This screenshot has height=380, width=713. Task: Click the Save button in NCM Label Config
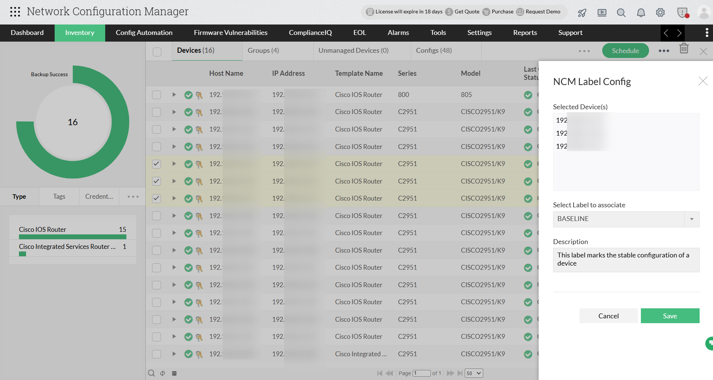click(x=670, y=315)
